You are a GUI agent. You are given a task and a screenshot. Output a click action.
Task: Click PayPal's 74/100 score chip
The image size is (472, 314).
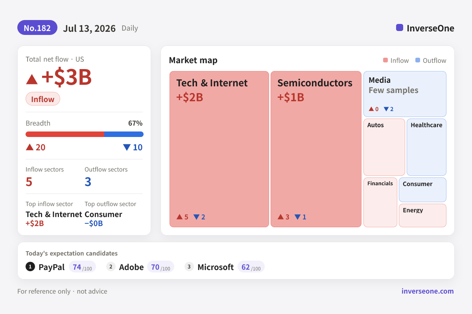[82, 267]
